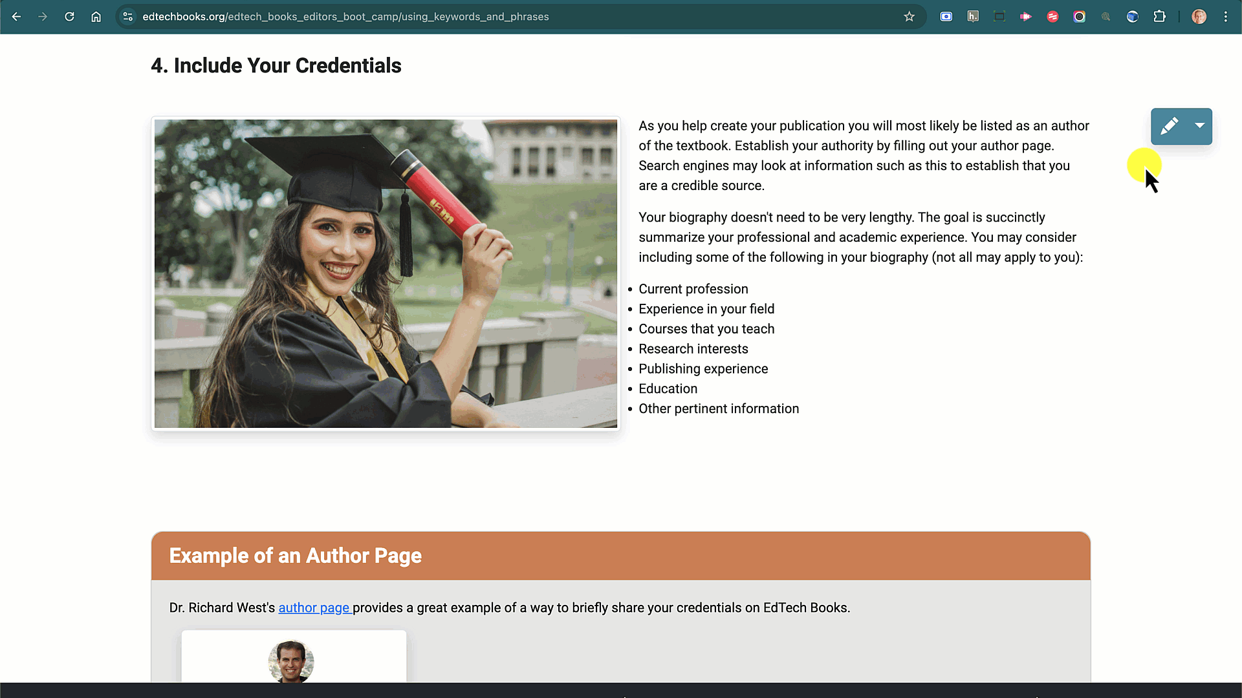Open the colorful color picker extension
The height and width of the screenshot is (698, 1242).
click(1079, 17)
